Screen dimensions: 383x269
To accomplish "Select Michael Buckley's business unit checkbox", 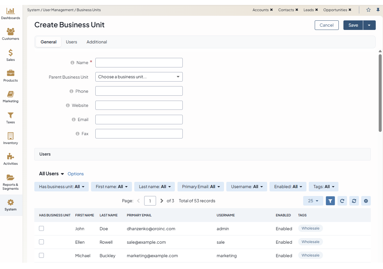I will 41,256.
